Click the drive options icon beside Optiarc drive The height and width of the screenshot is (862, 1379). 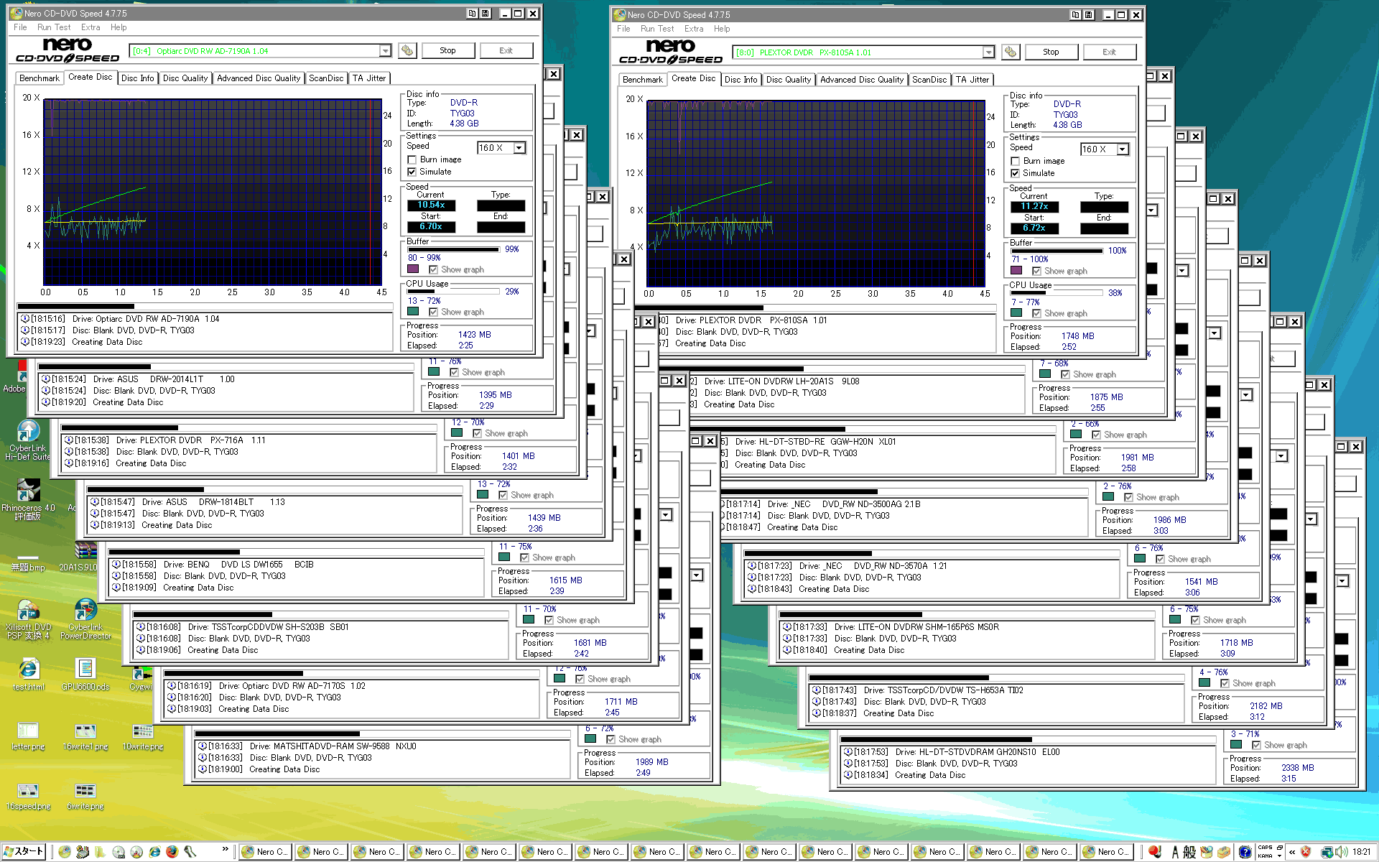pyautogui.click(x=407, y=50)
